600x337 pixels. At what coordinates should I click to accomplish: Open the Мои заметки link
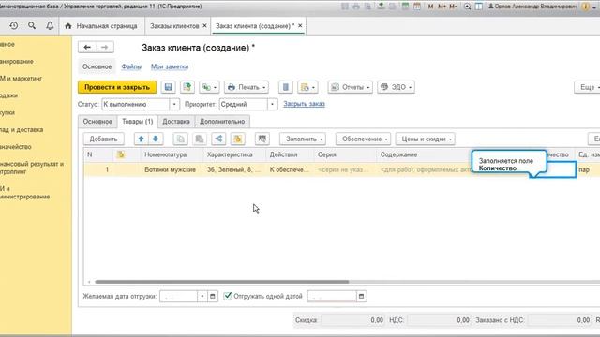[x=170, y=66]
